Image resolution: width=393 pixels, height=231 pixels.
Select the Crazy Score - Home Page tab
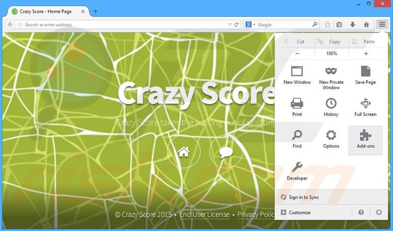[x=46, y=11]
